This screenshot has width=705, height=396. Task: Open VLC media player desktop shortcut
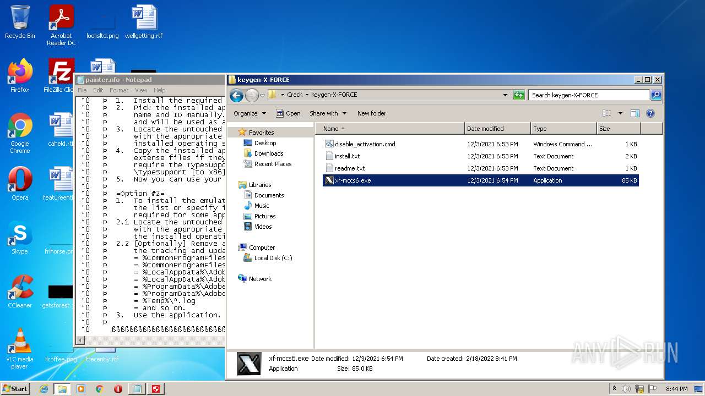(20, 349)
